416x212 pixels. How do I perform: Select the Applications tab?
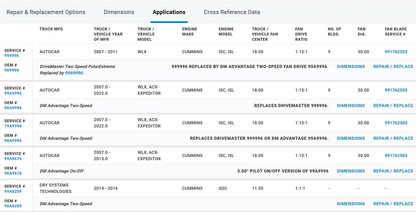[169, 12]
